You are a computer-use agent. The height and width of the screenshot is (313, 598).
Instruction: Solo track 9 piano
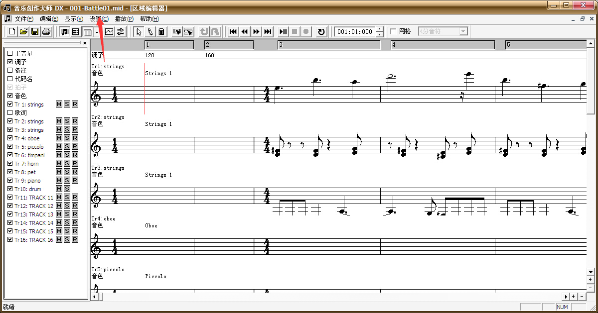tap(67, 181)
